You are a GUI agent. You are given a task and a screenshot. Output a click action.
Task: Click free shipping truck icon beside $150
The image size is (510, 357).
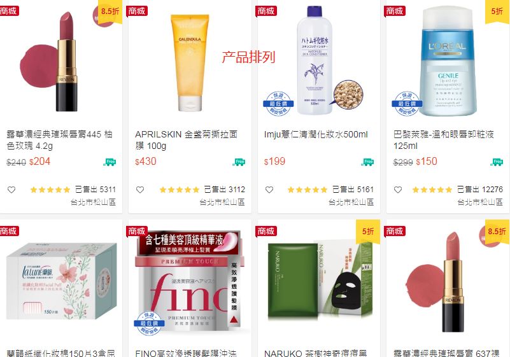497,162
